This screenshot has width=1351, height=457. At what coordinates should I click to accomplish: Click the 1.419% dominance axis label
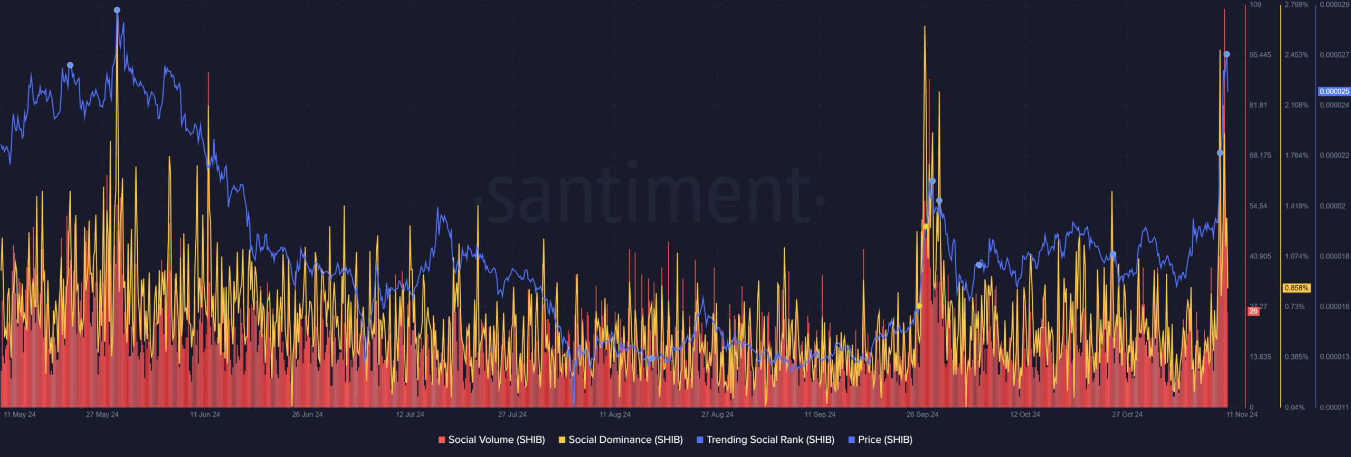(1297, 206)
